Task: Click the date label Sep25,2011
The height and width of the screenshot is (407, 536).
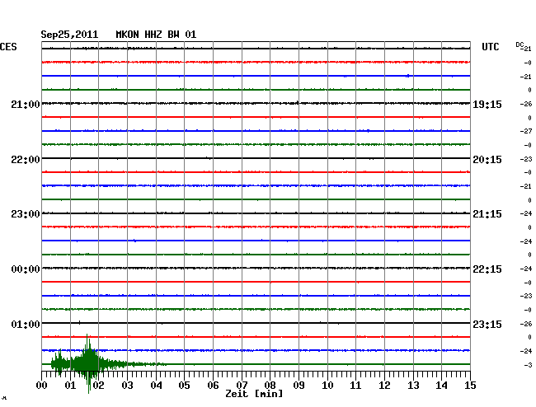Action: click(69, 35)
